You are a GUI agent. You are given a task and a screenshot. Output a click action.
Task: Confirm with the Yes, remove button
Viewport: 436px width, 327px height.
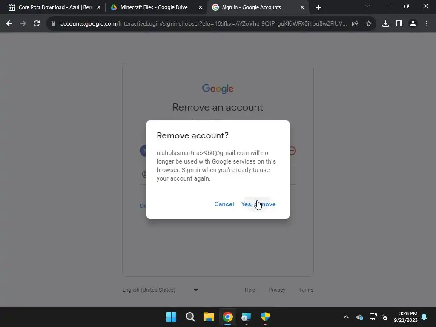point(258,204)
